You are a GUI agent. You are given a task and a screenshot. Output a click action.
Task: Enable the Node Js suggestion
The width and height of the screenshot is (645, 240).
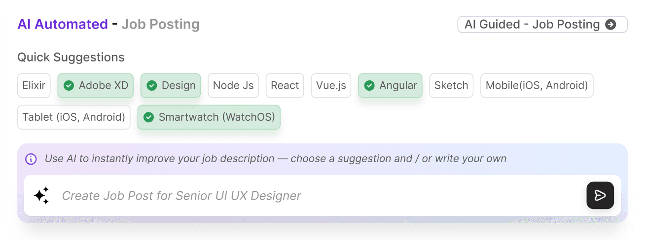[233, 86]
